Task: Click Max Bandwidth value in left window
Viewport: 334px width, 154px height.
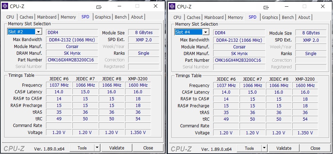Action: point(72,40)
